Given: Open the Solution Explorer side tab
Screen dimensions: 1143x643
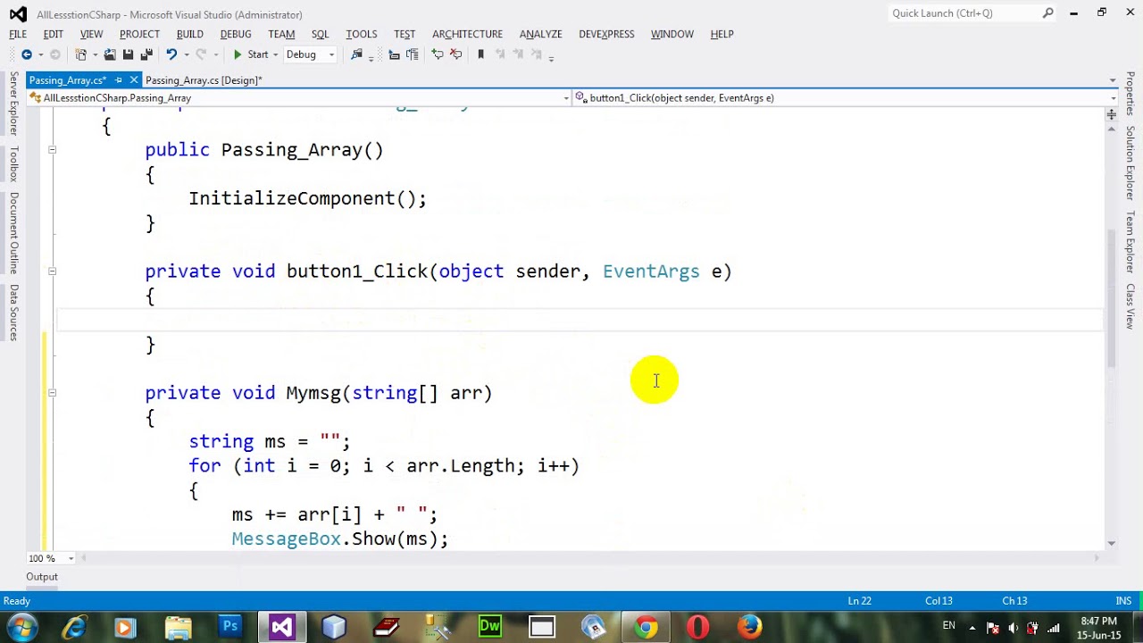Looking at the screenshot, I should click(1130, 163).
